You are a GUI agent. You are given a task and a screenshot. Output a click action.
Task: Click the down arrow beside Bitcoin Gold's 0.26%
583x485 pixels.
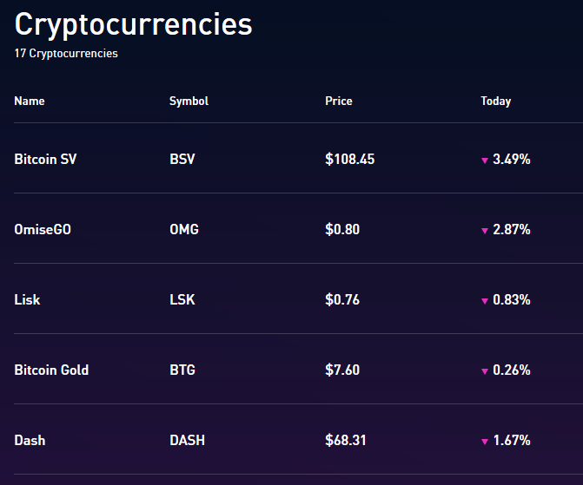pos(485,371)
